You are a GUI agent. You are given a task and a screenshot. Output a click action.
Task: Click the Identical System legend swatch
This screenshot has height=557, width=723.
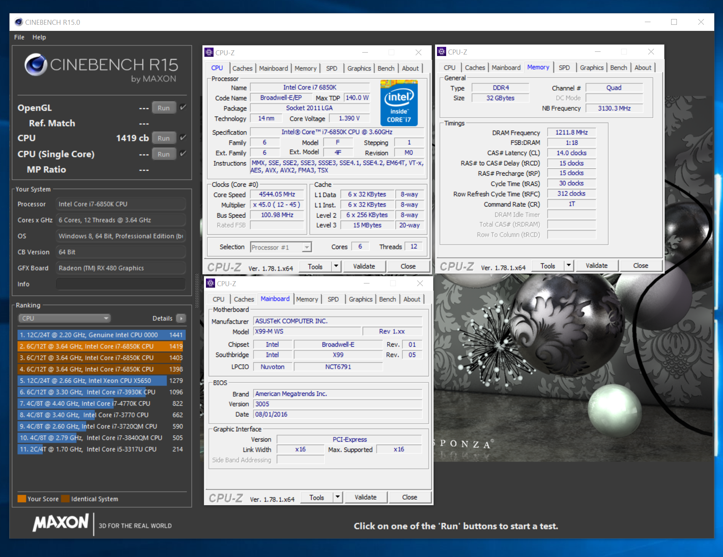(66, 499)
